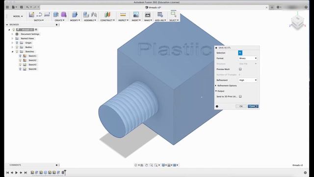The height and width of the screenshot is (177, 314).
Task: Select the Bodies folder label in the browser
Action: pyautogui.click(x=28, y=47)
